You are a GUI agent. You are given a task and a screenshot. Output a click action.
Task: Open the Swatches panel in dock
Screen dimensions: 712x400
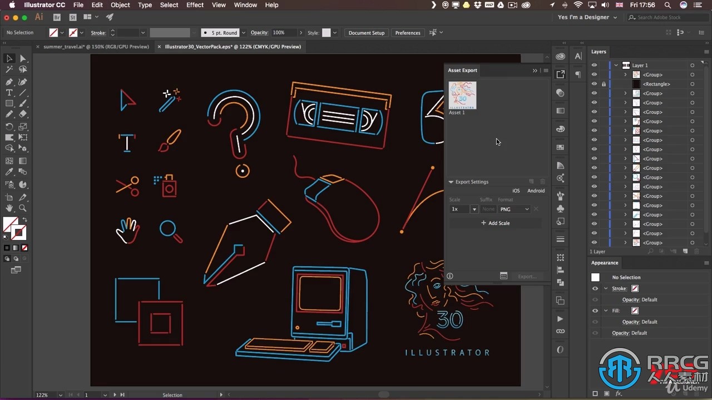pyautogui.click(x=560, y=147)
